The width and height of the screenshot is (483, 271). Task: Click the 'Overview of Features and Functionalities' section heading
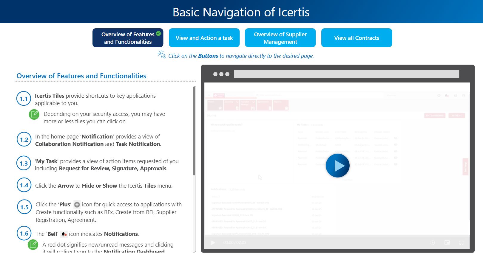coord(81,76)
